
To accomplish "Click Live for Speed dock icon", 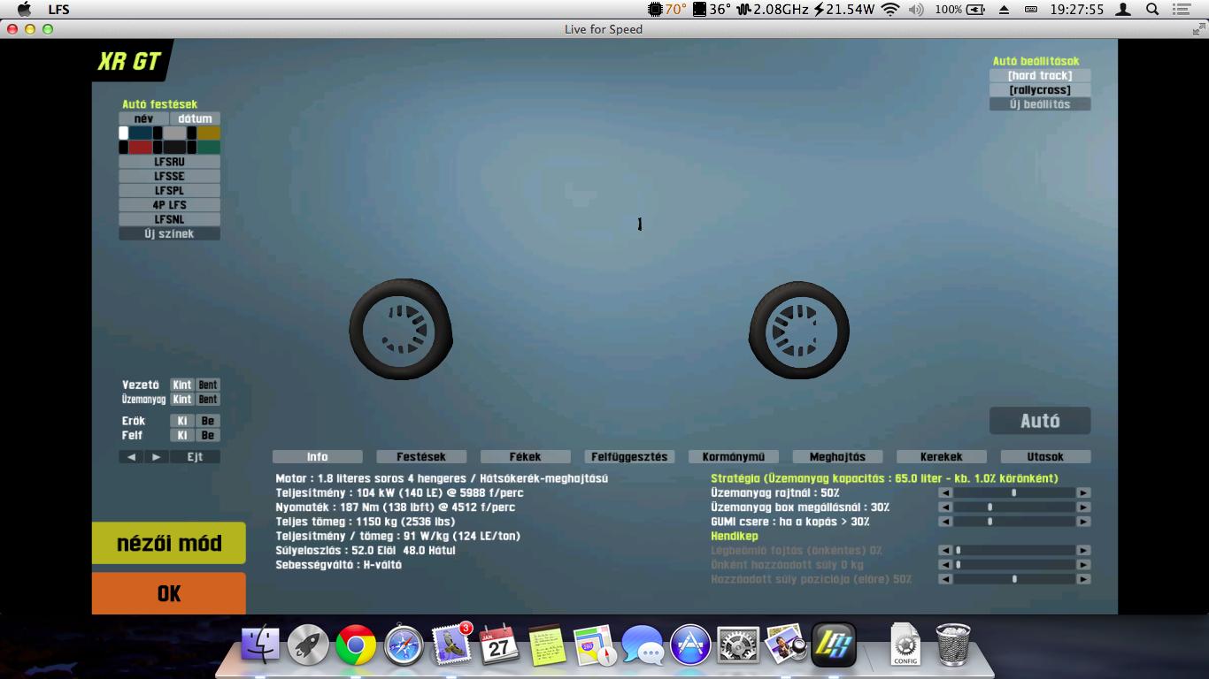I will click(x=834, y=645).
